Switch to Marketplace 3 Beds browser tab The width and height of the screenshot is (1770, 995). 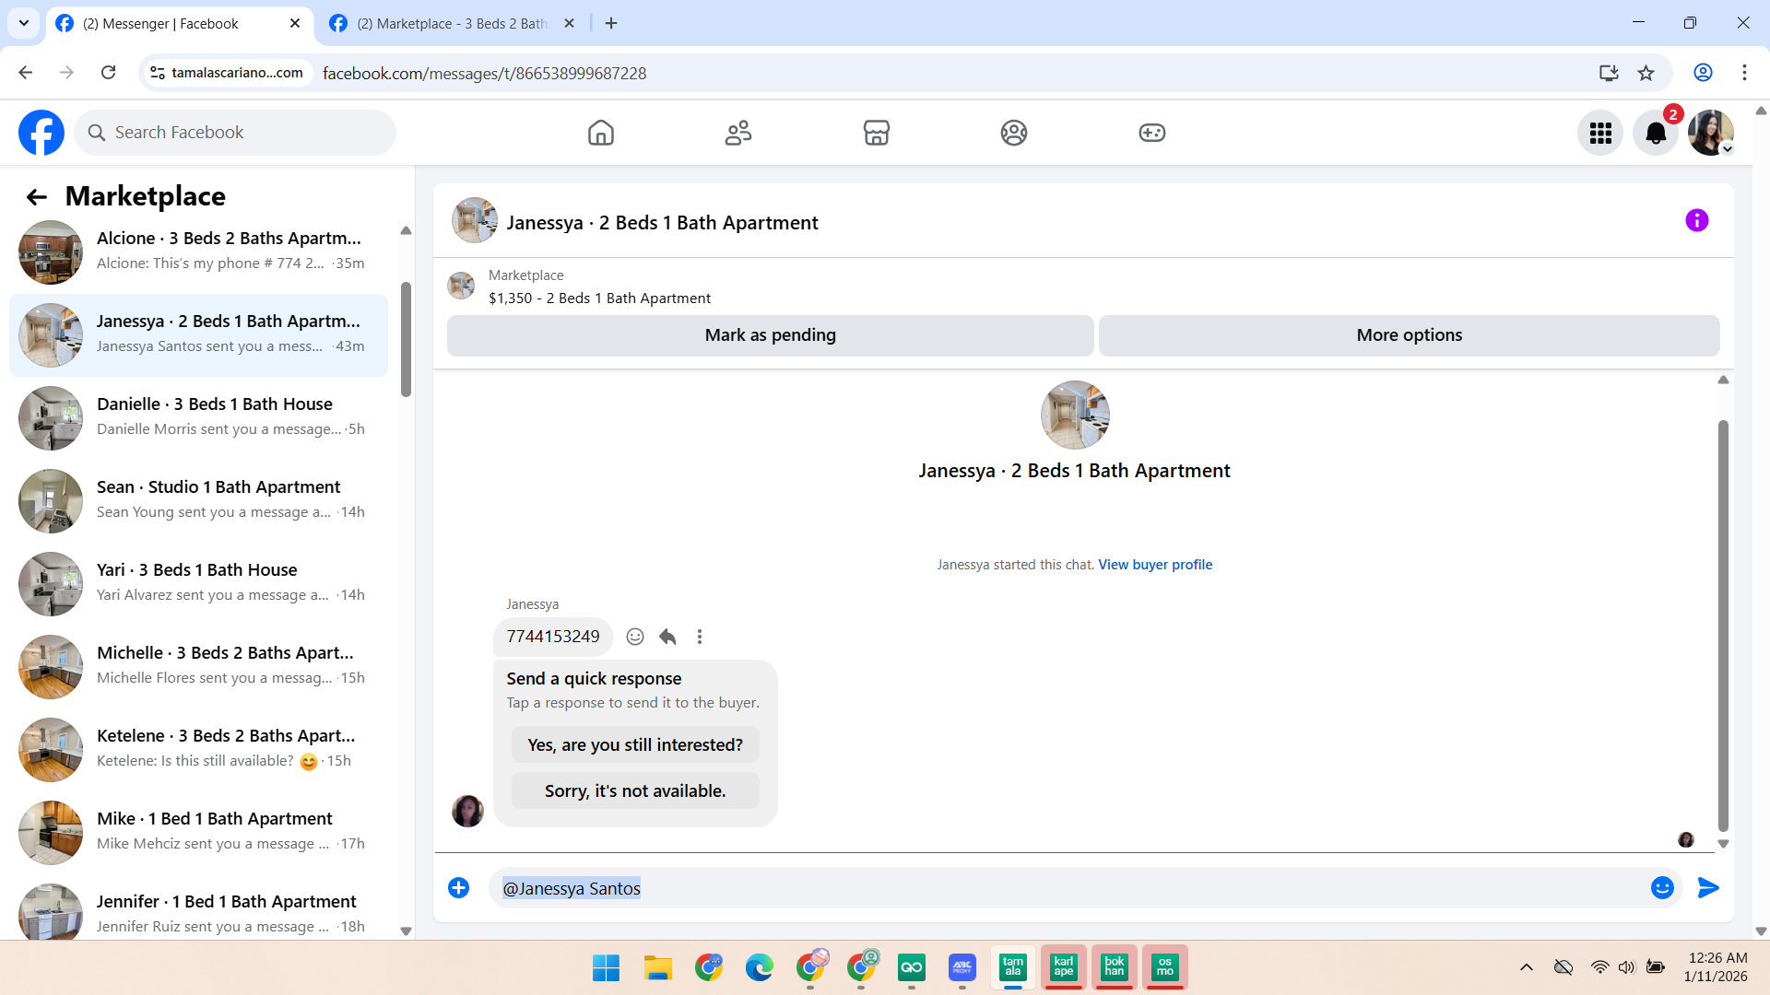coord(452,24)
